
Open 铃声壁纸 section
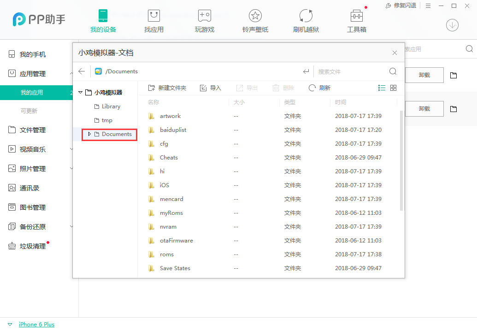(x=255, y=21)
